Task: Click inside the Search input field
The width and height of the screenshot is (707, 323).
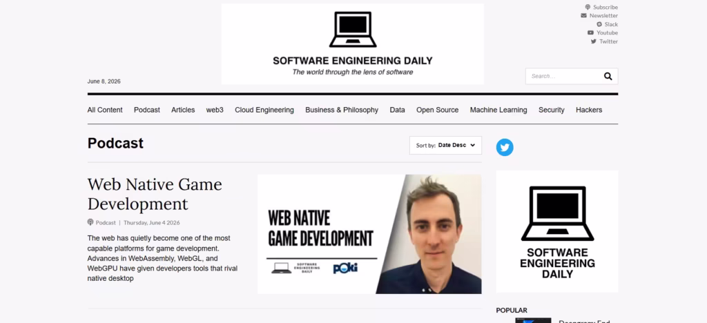Action: click(x=563, y=76)
